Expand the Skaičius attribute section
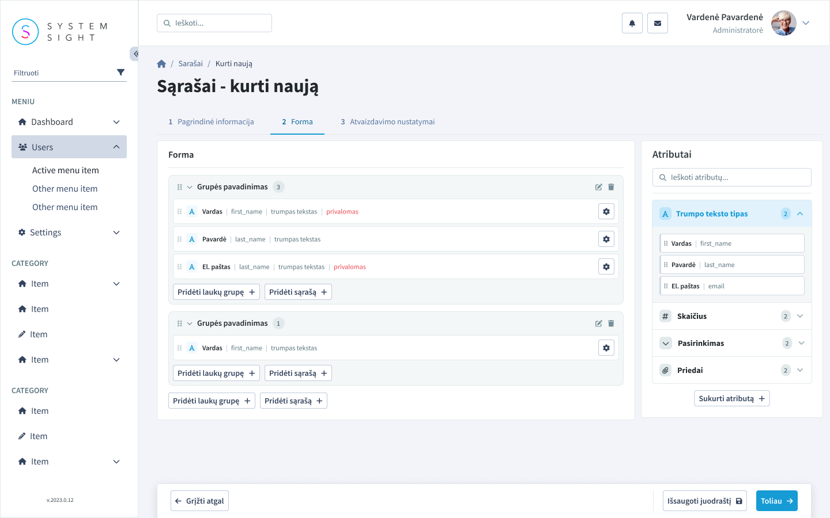The image size is (830, 518). coord(800,316)
